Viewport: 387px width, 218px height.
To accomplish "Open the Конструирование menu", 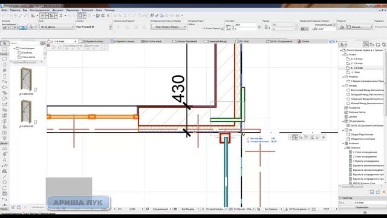I will [x=39, y=10].
